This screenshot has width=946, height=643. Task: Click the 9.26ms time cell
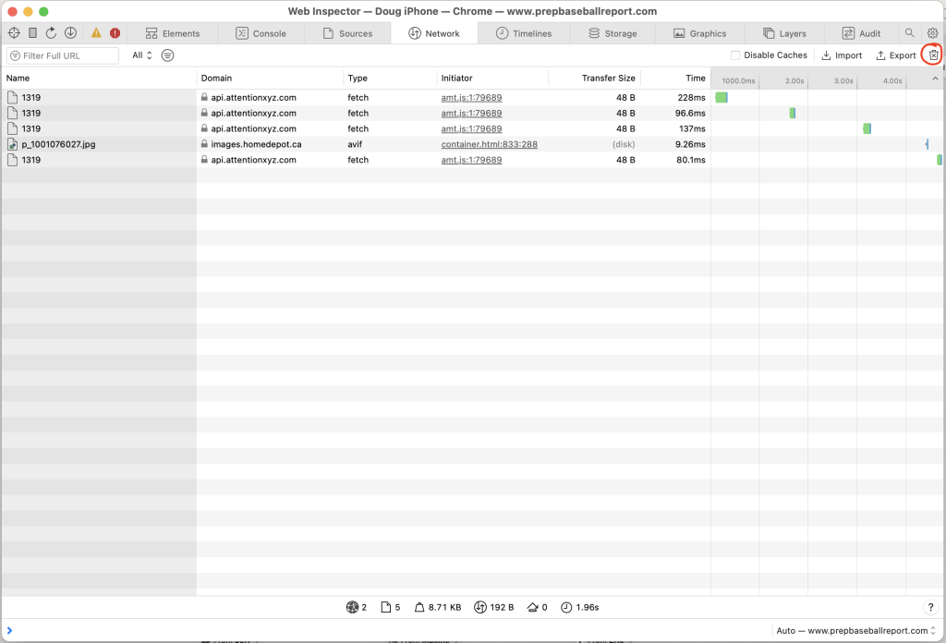tap(690, 144)
